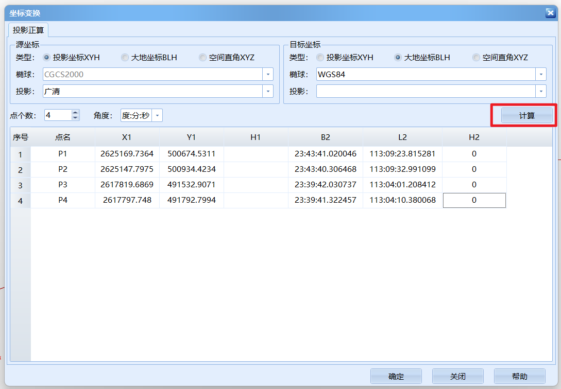Select row 3 header in table
The image size is (561, 389).
(21, 185)
